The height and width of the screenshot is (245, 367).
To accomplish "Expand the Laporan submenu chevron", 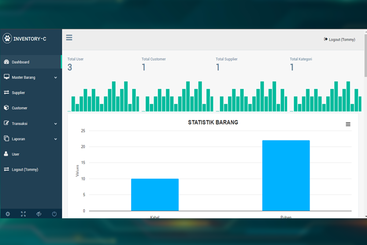I will coord(55,139).
